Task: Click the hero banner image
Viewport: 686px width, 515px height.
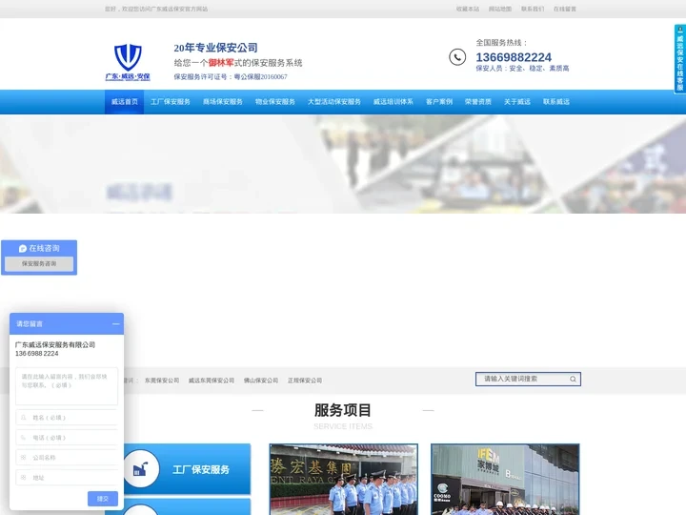Action: tap(343, 164)
